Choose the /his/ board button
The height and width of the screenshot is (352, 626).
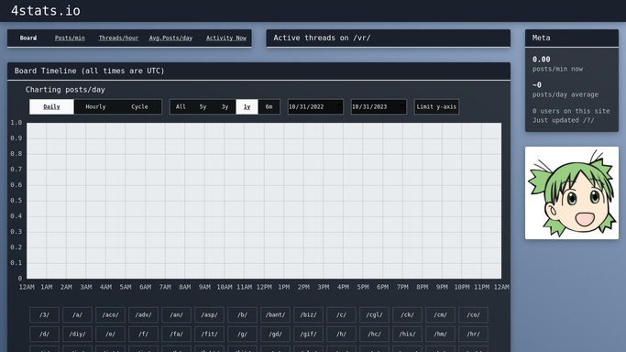tap(407, 334)
